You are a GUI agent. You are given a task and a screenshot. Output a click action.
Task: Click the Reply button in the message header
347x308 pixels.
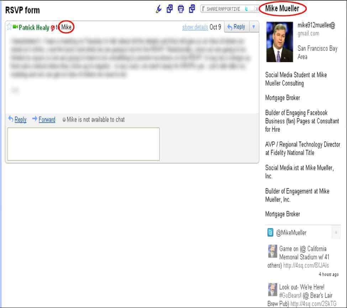pyautogui.click(x=236, y=27)
